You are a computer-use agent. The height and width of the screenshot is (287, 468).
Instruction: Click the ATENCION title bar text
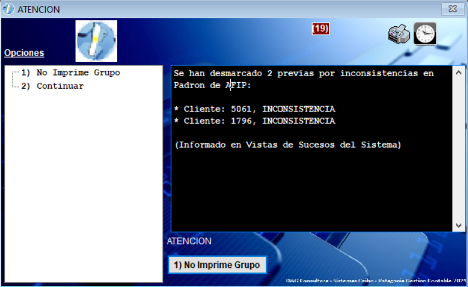pos(39,10)
